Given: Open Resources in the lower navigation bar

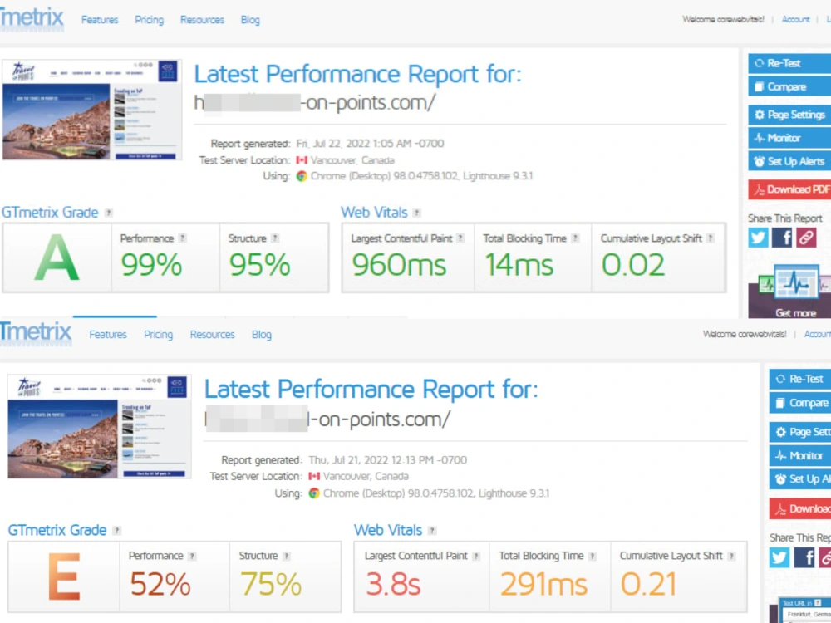Looking at the screenshot, I should (x=212, y=335).
